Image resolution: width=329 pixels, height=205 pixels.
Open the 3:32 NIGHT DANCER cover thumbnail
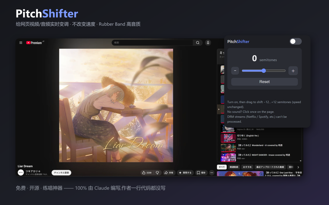point(228,158)
